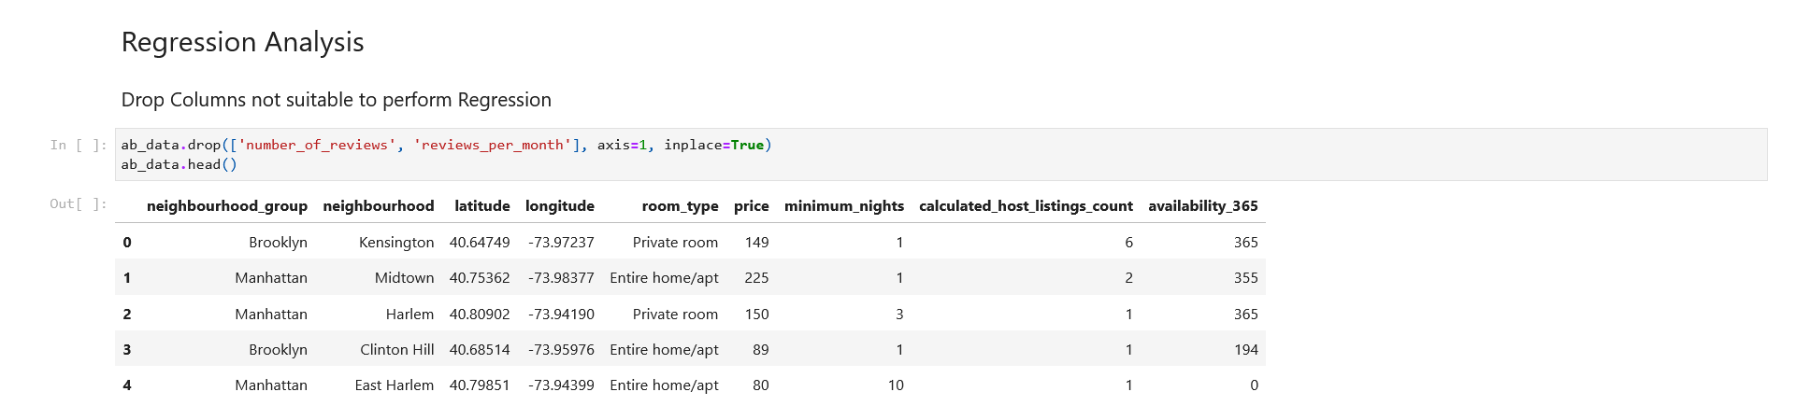Click the availability value 194
Viewport: 1795px width, 420px height.
tap(1246, 349)
